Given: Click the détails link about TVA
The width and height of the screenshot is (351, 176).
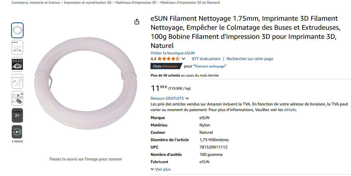Looking at the screenshot, I should [290, 110].
